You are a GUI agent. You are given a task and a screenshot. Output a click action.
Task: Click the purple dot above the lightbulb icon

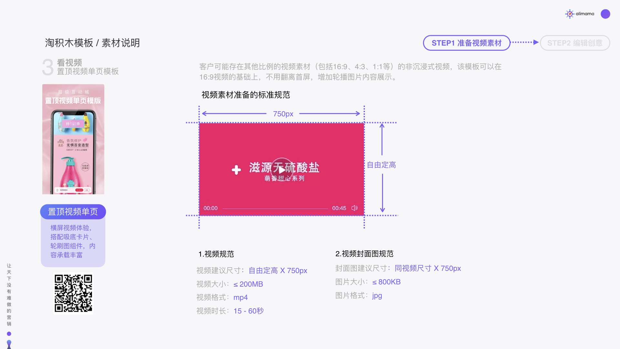click(9, 333)
